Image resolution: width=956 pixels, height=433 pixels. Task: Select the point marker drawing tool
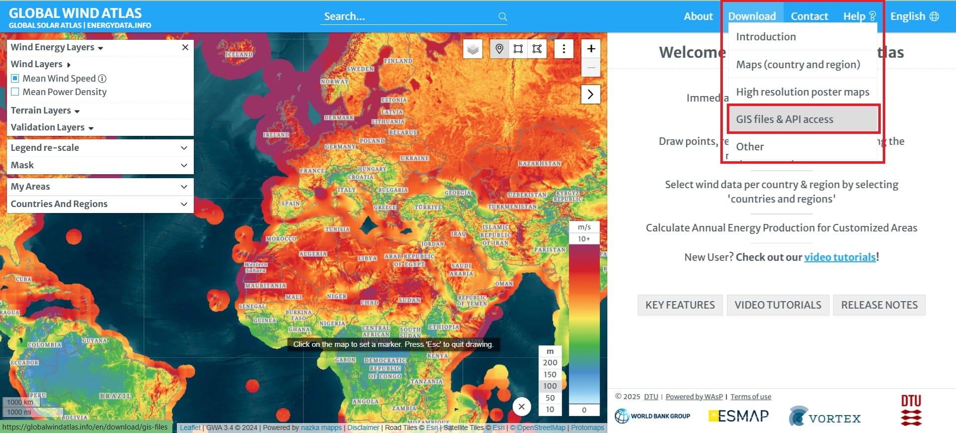(499, 49)
